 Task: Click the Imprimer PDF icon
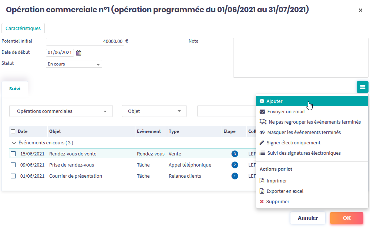pos(262,181)
